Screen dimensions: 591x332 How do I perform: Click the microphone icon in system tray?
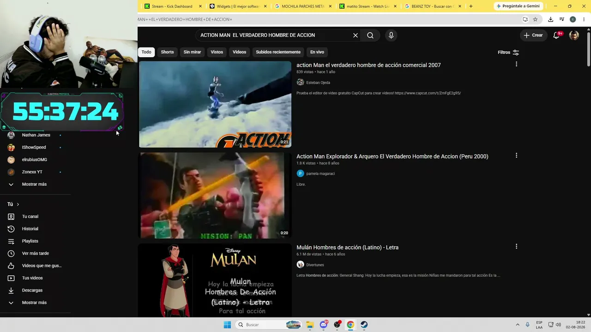[x=527, y=325]
